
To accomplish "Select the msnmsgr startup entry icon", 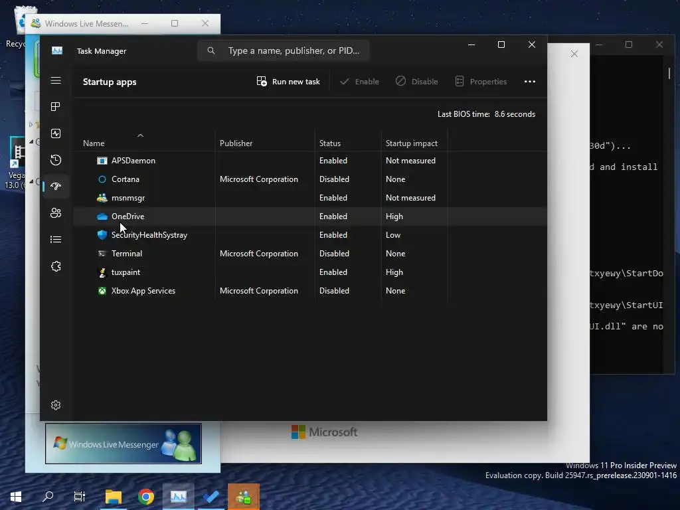I will pyautogui.click(x=102, y=198).
